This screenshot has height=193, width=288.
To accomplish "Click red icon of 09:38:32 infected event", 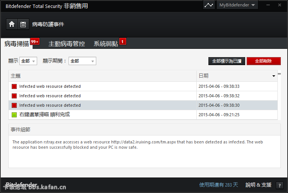I will coord(14,96).
